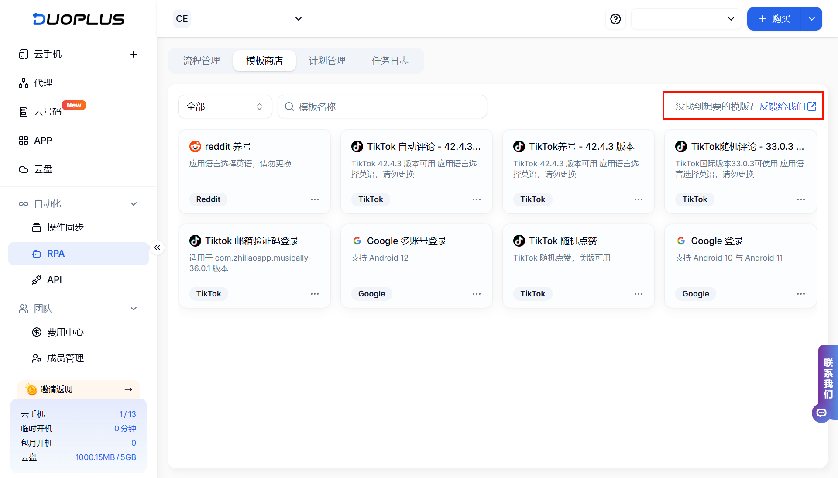Click the 邀请返现 banner

(79, 389)
